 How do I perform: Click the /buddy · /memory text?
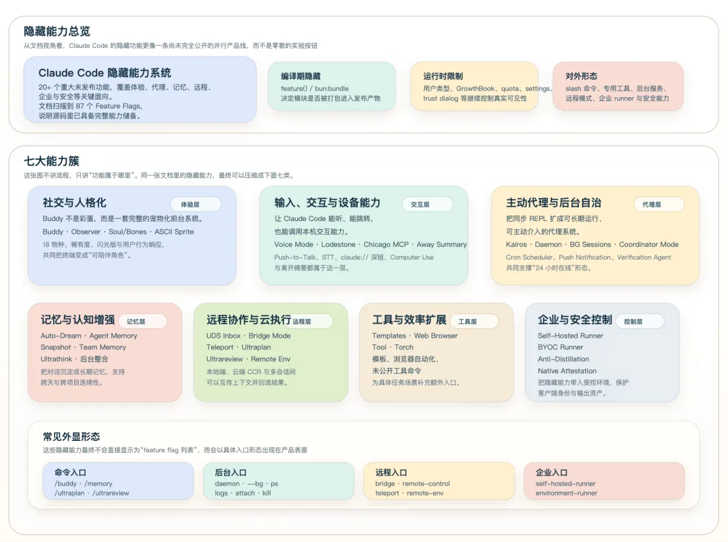[x=83, y=483]
